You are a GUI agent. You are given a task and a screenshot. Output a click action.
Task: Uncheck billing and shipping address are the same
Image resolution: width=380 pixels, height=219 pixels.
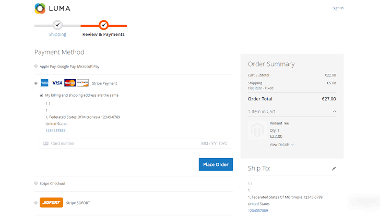click(x=41, y=95)
